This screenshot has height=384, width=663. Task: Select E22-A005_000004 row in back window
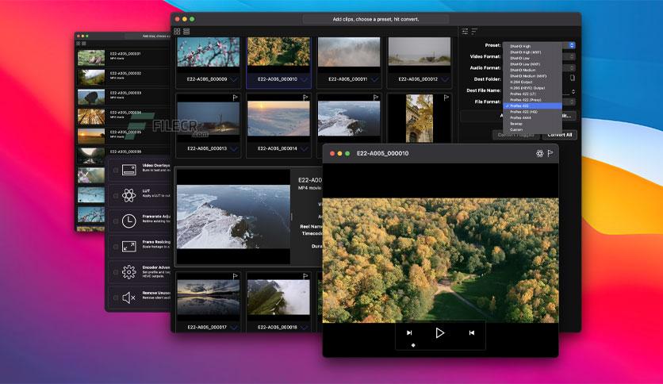click(x=123, y=116)
